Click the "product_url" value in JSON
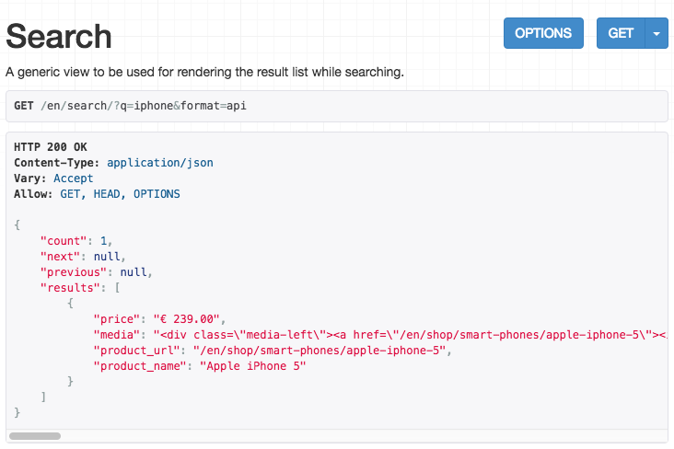674x449 pixels. tap(319, 351)
